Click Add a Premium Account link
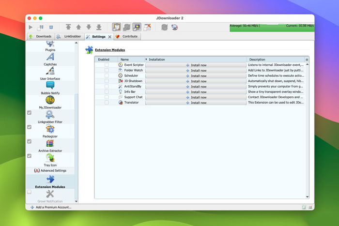The height and width of the screenshot is (226, 339). (x=51, y=207)
